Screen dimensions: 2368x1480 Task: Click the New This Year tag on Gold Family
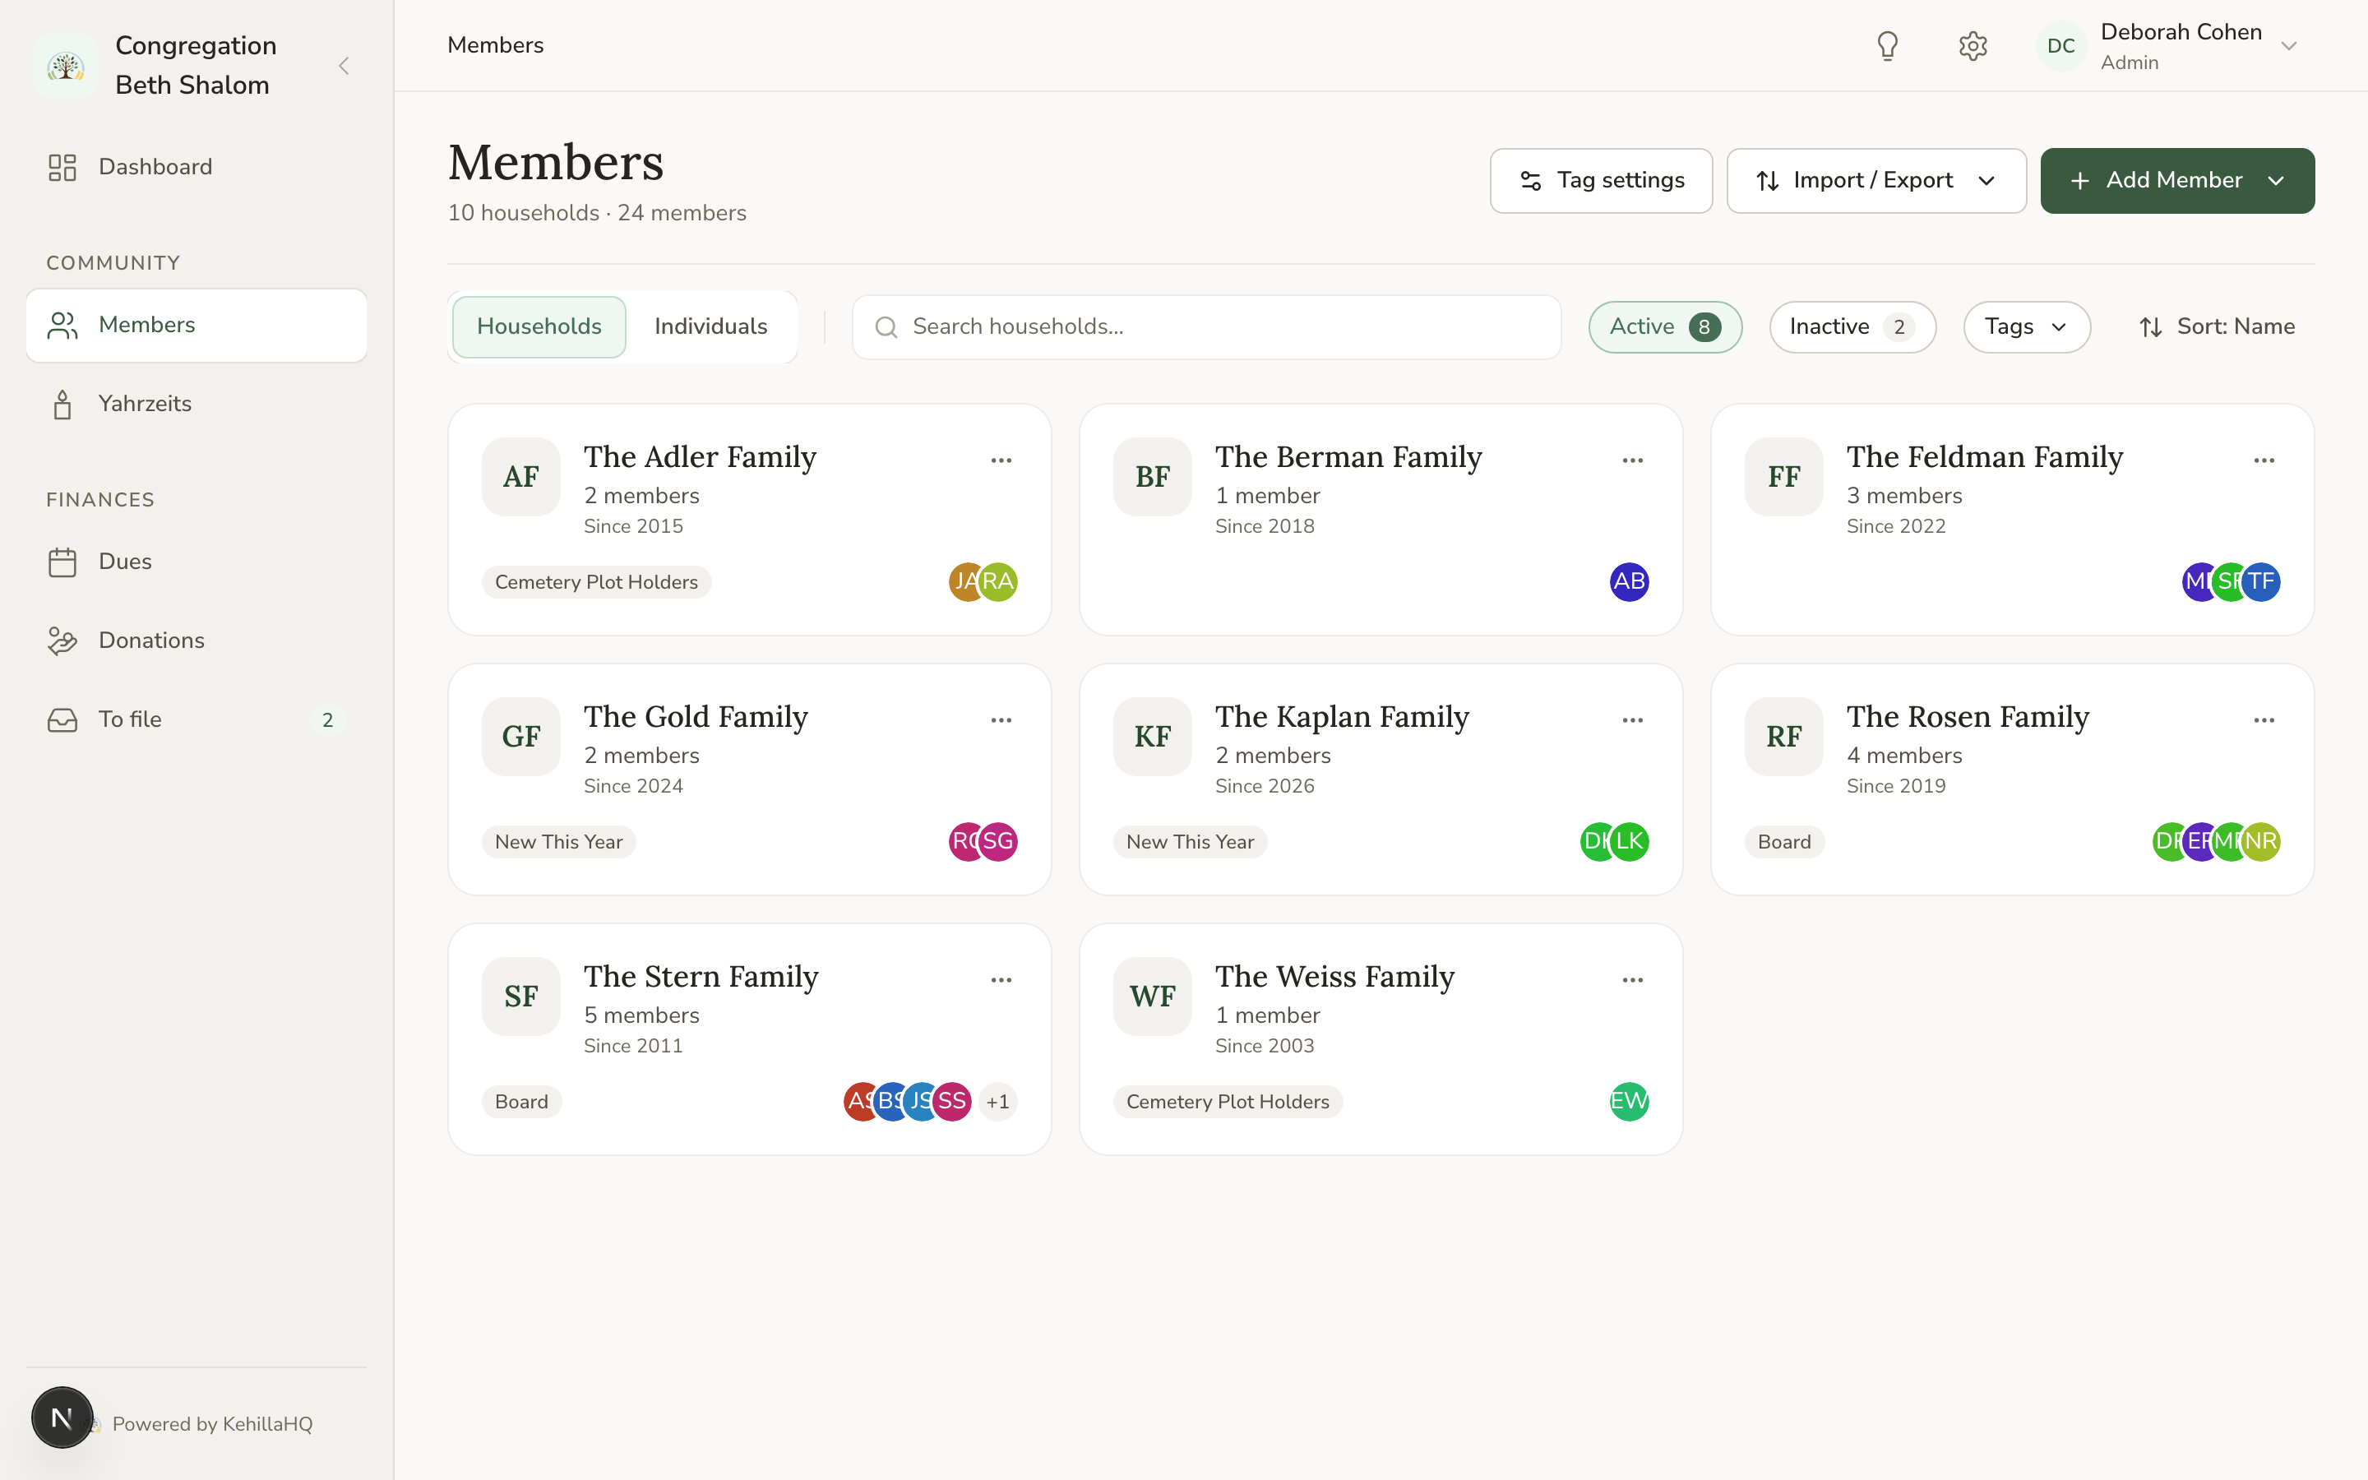[559, 842]
